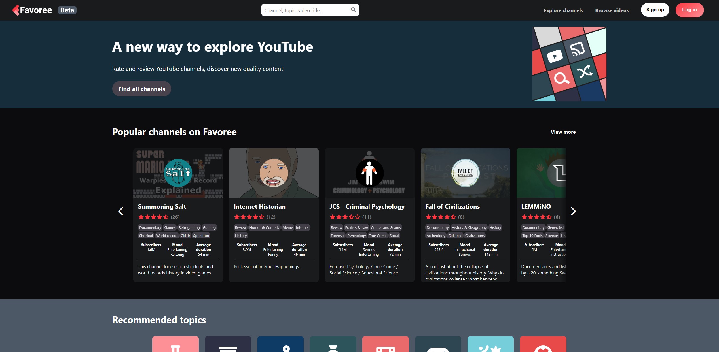
Task: Click the JCS Criminal Psychology avatar
Action: (369, 173)
